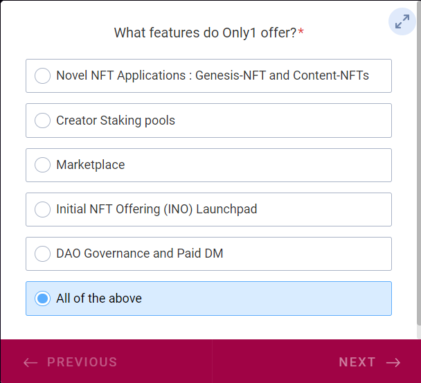
Task: Click the '(INO) Launchpad' option text
Action: 210,209
